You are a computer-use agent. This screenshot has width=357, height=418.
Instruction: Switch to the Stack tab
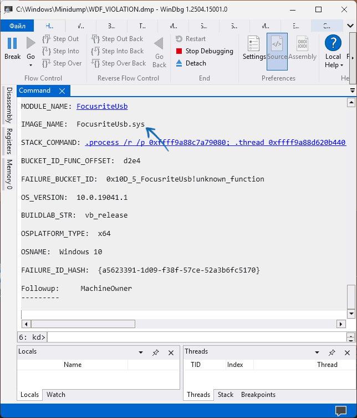[226, 395]
